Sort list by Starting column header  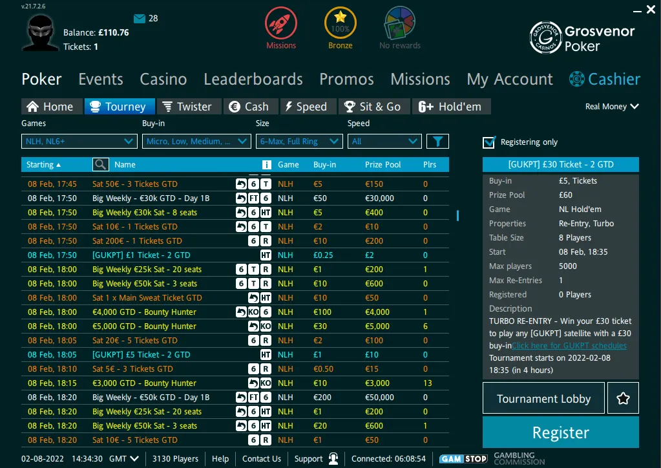point(44,165)
